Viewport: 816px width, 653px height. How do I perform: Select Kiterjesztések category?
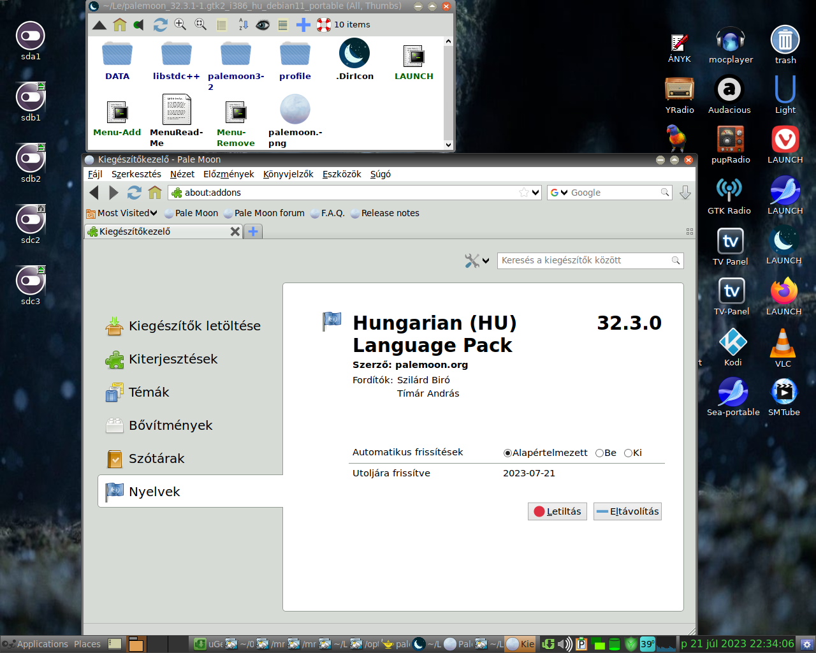point(190,359)
